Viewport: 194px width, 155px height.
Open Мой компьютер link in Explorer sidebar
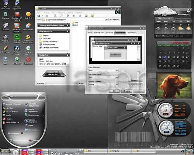pos(47,45)
